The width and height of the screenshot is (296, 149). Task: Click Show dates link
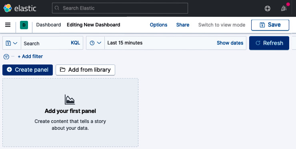[x=230, y=43]
